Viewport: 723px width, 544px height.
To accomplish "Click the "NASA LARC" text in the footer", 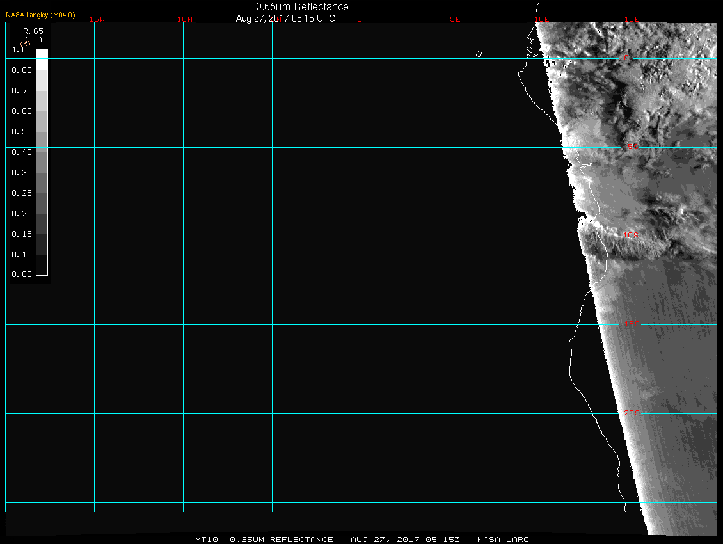I will [x=504, y=540].
